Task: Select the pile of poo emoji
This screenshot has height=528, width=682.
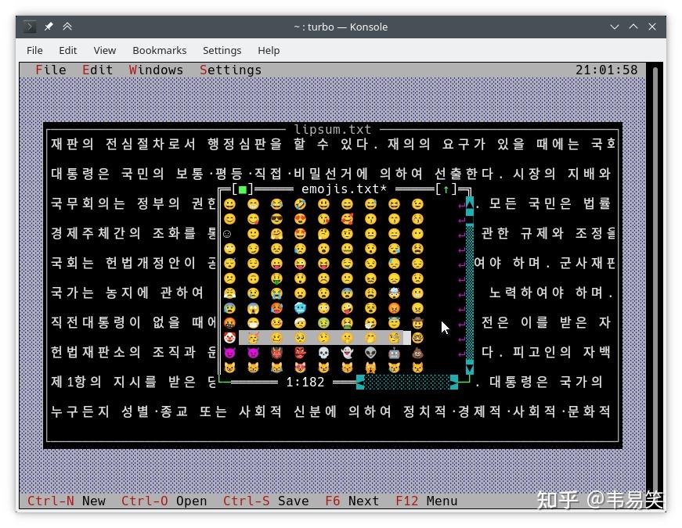Action: pos(417,353)
